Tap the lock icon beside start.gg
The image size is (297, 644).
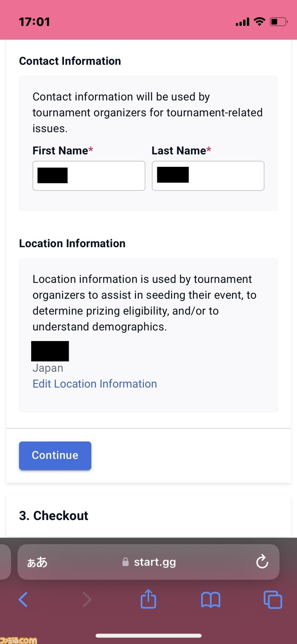coord(125,562)
